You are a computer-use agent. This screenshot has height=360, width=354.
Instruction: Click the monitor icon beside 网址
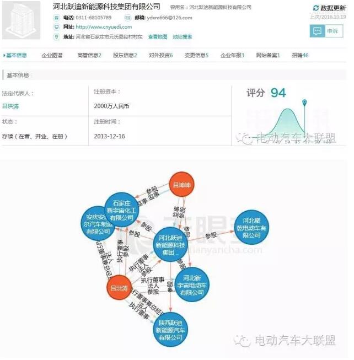[56, 27]
